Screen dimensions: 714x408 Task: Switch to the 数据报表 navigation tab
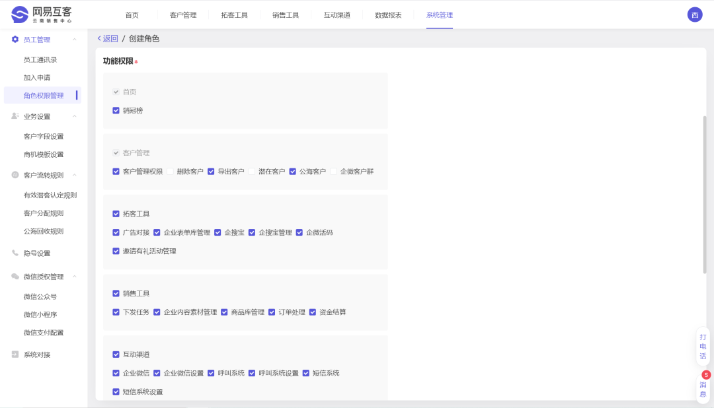[387, 15]
